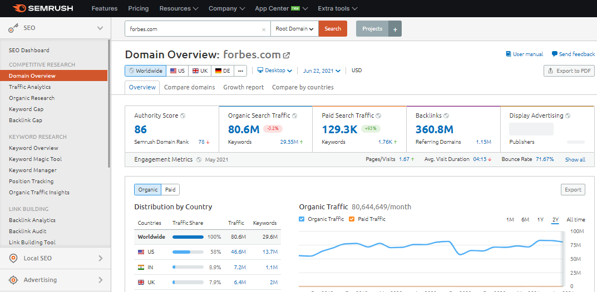597x292 pixels.
Task: Open the Jun 22, 2021 date dropdown
Action: coord(322,71)
